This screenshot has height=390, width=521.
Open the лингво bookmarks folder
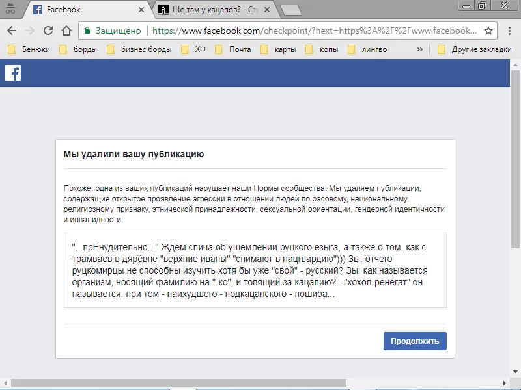367,49
